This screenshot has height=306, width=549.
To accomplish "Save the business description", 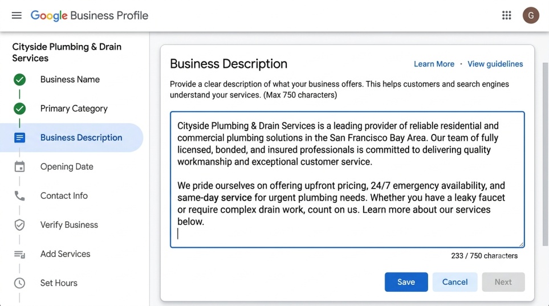I will (x=406, y=282).
